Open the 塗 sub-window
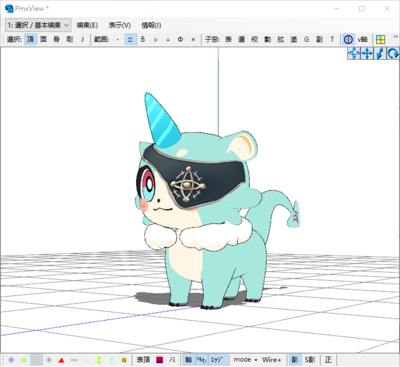The width and height of the screenshot is (400, 367). (294, 39)
